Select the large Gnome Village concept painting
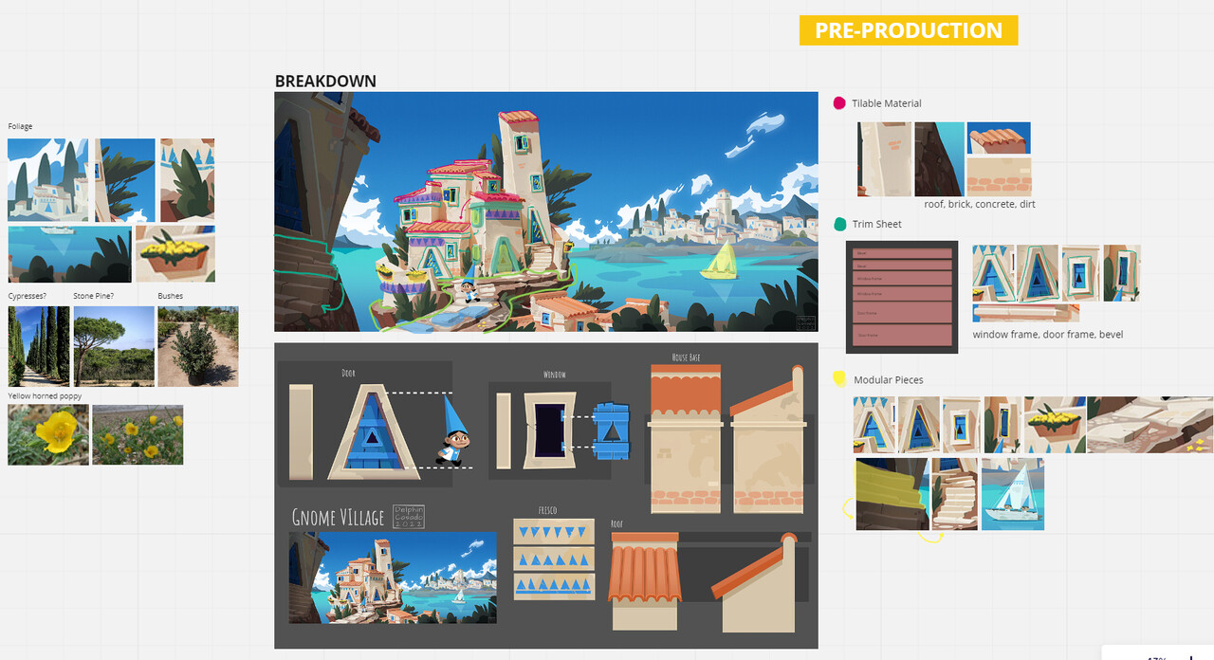This screenshot has width=1214, height=660. (x=546, y=211)
